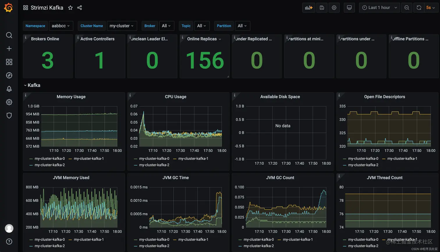Click the dashboard grid icon beside the title
The height and width of the screenshot is (252, 440).
click(x=26, y=8)
